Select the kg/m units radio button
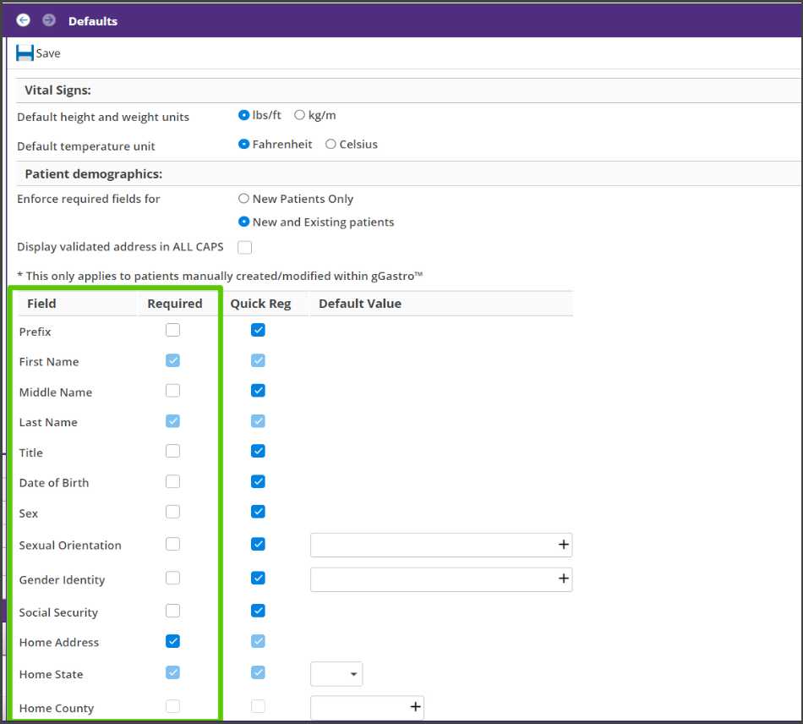This screenshot has height=724, width=803. tap(299, 115)
